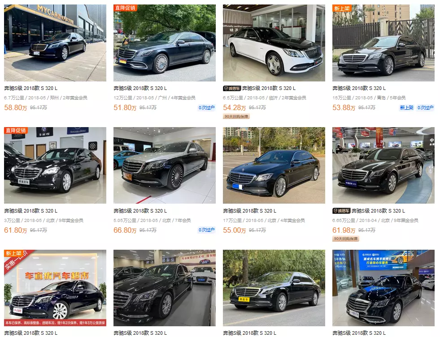
Task: Open the 58.80万 Zhengzhou car thumbnail
Action: pos(55,43)
